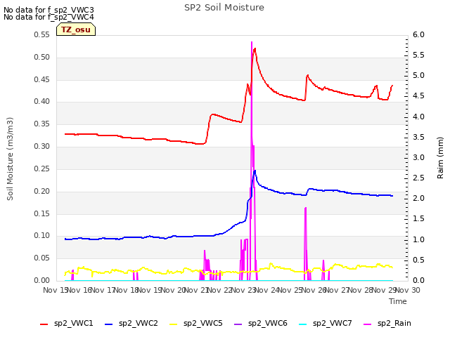Image resolution: width=450 pixels, height=337 pixels.
Task: Click the Time x-axis label
Action: (398, 301)
